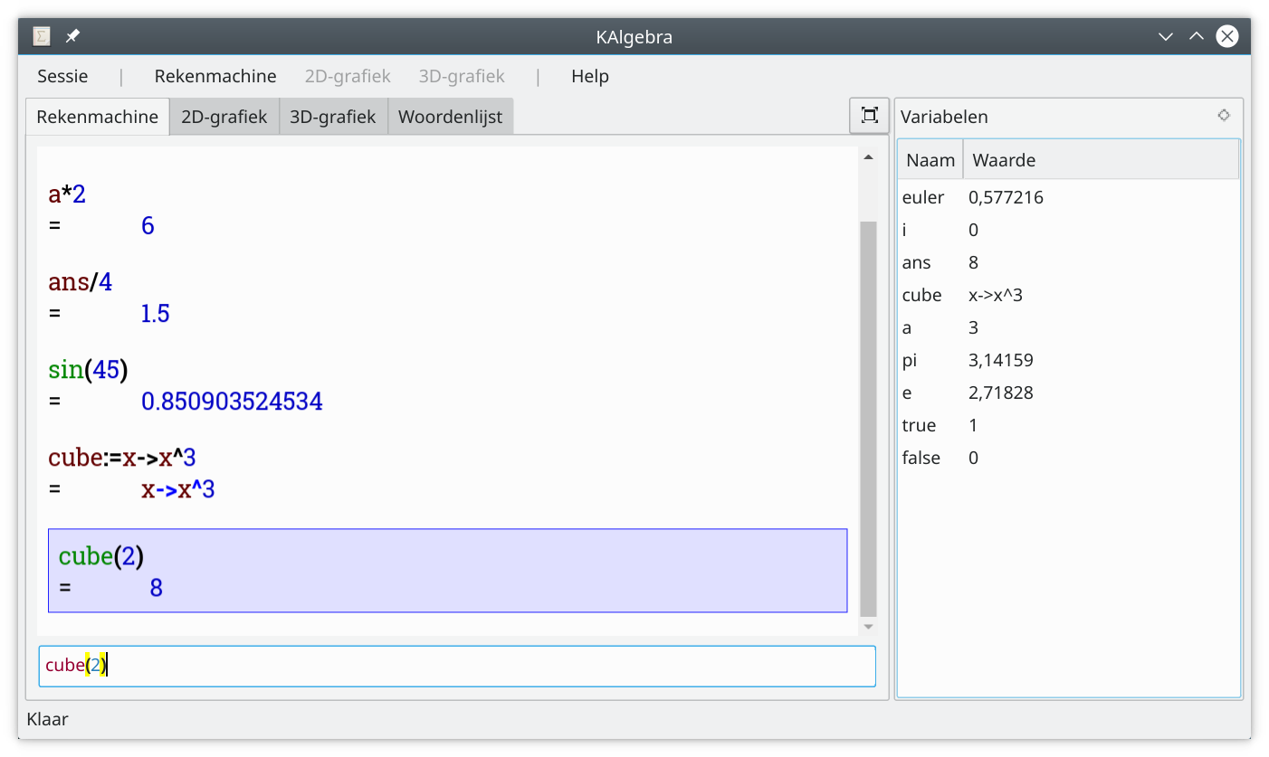Click the value 2,71828 in the table
The height and width of the screenshot is (757, 1269).
(x=1001, y=393)
